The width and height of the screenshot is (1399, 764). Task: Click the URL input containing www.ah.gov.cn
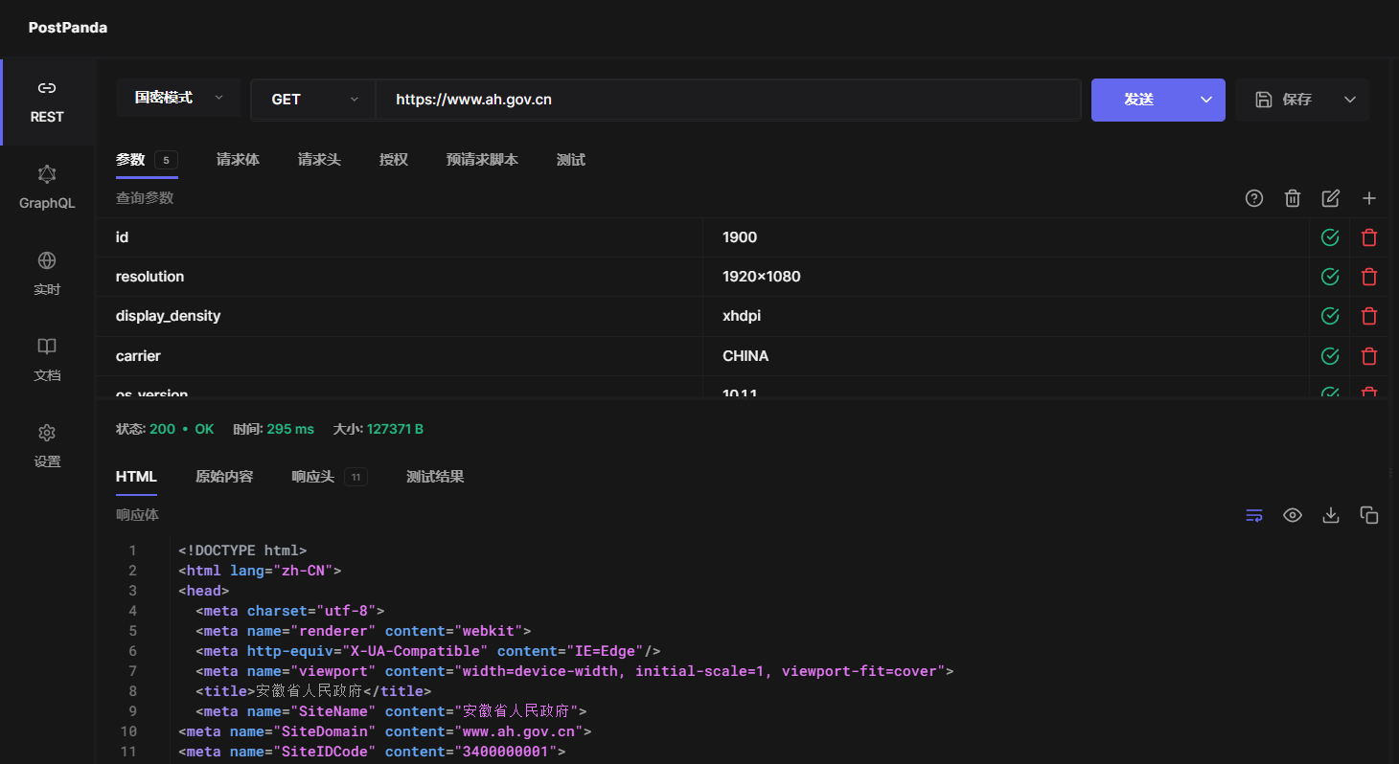point(671,99)
